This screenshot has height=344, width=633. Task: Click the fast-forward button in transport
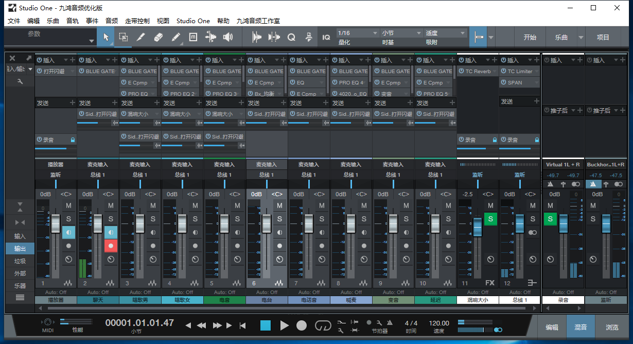(217, 325)
